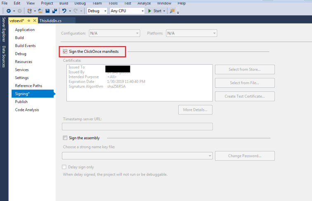Image resolution: width=312 pixels, height=201 pixels.
Task: Switch to the ThisAddIn.cs tab
Action: coord(57,21)
